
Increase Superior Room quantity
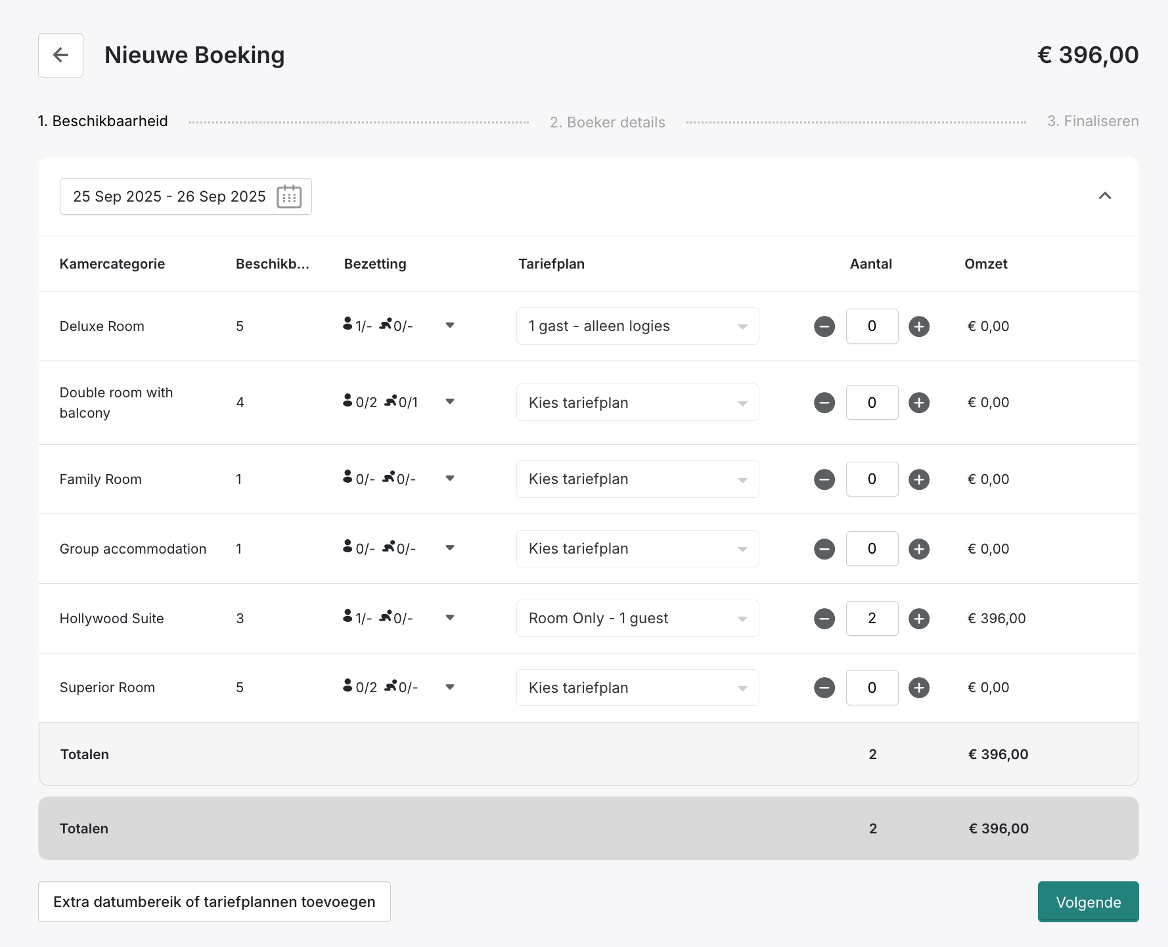(919, 688)
